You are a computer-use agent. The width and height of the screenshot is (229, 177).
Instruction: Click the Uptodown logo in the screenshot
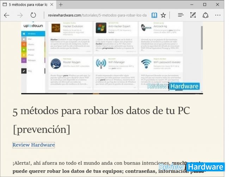pyautogui.click(x=33, y=26)
